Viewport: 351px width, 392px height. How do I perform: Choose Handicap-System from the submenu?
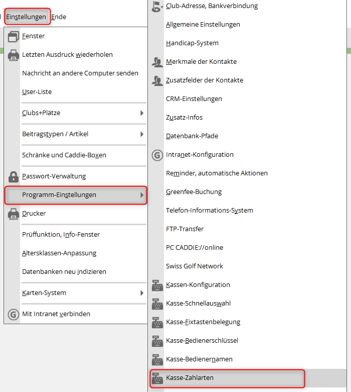(x=192, y=43)
